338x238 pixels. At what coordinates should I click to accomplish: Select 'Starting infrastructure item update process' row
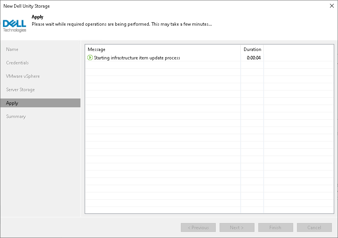coord(209,57)
